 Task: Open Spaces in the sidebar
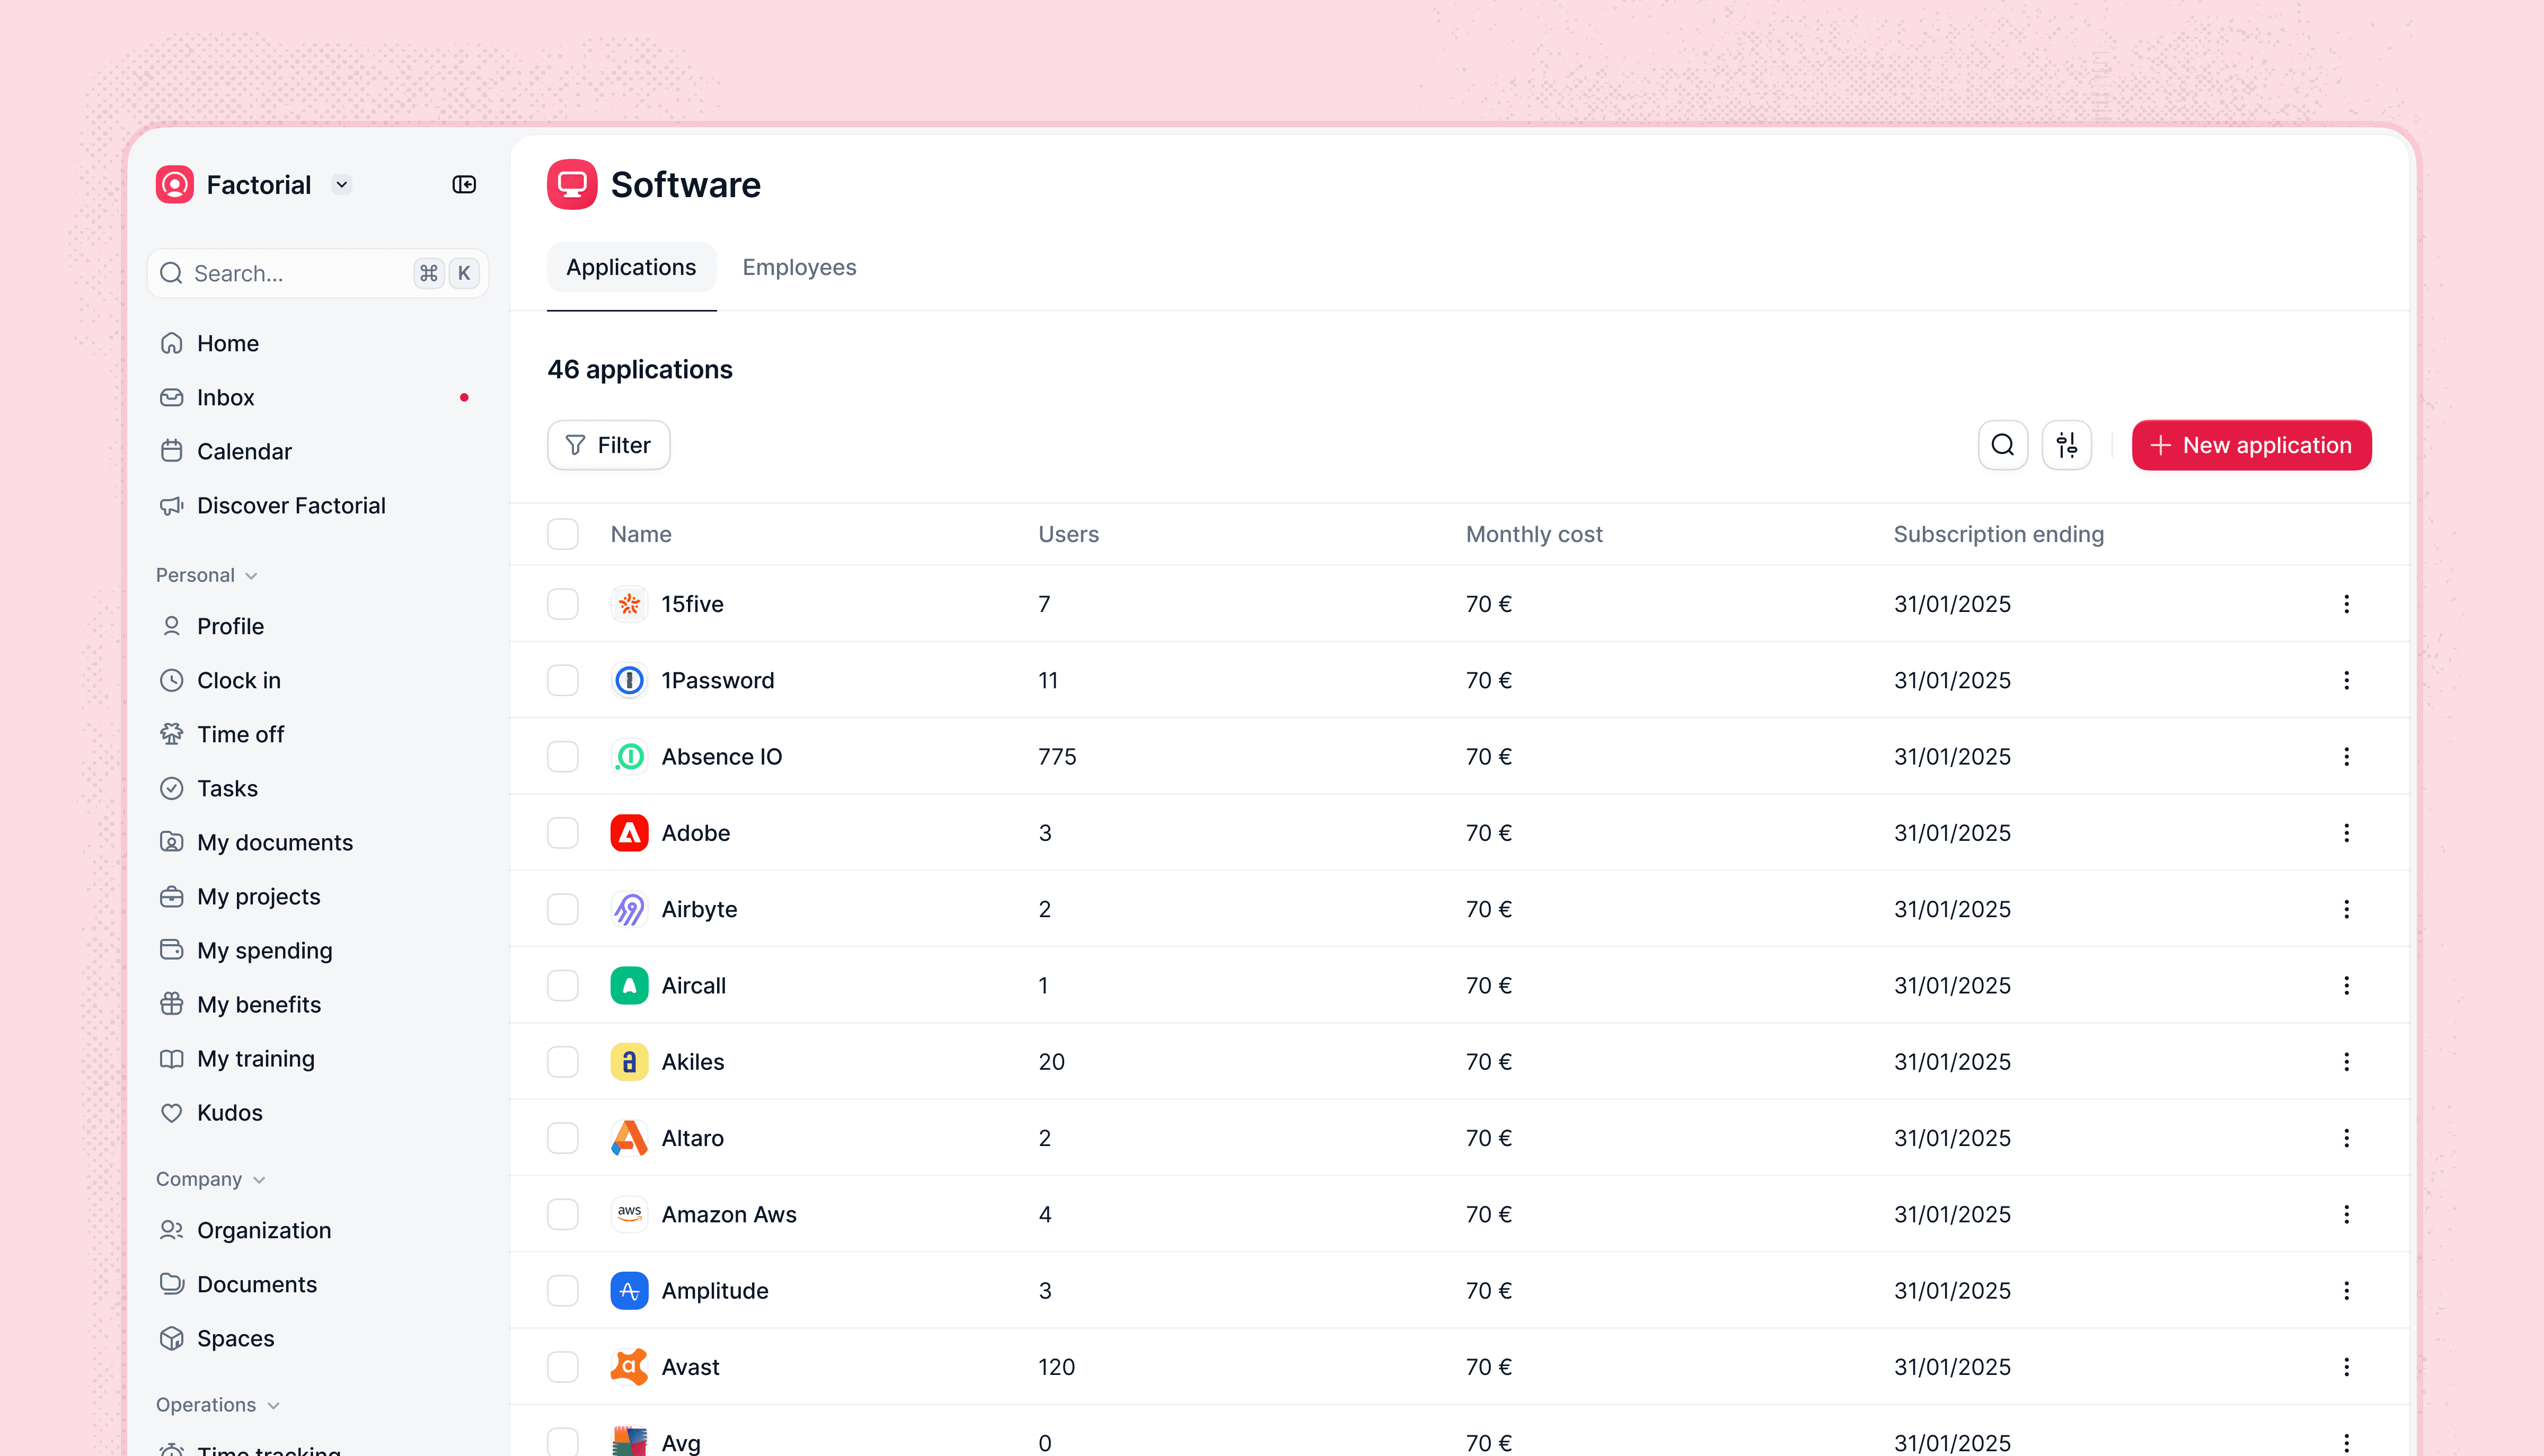coord(317,1339)
